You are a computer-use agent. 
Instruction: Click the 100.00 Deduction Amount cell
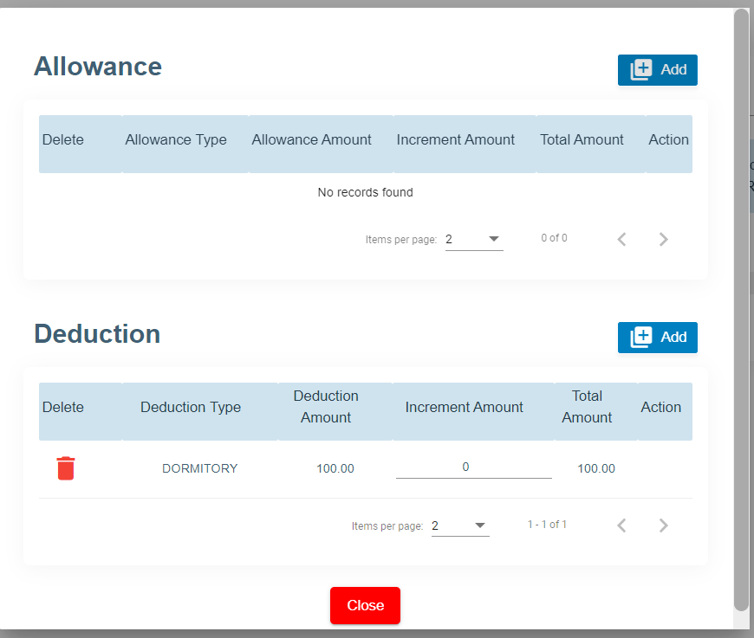click(x=335, y=468)
